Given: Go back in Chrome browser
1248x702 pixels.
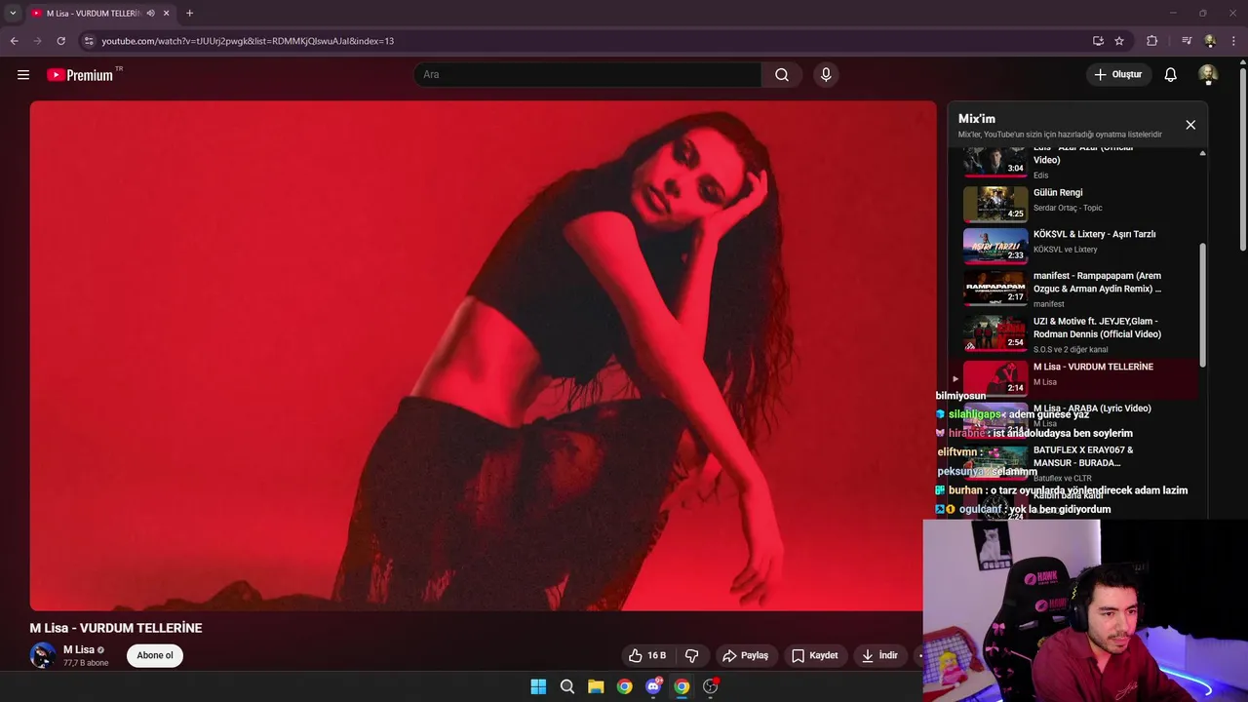Looking at the screenshot, I should tap(14, 41).
